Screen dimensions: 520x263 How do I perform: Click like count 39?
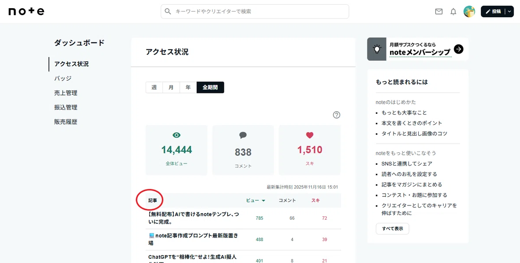coord(325,240)
